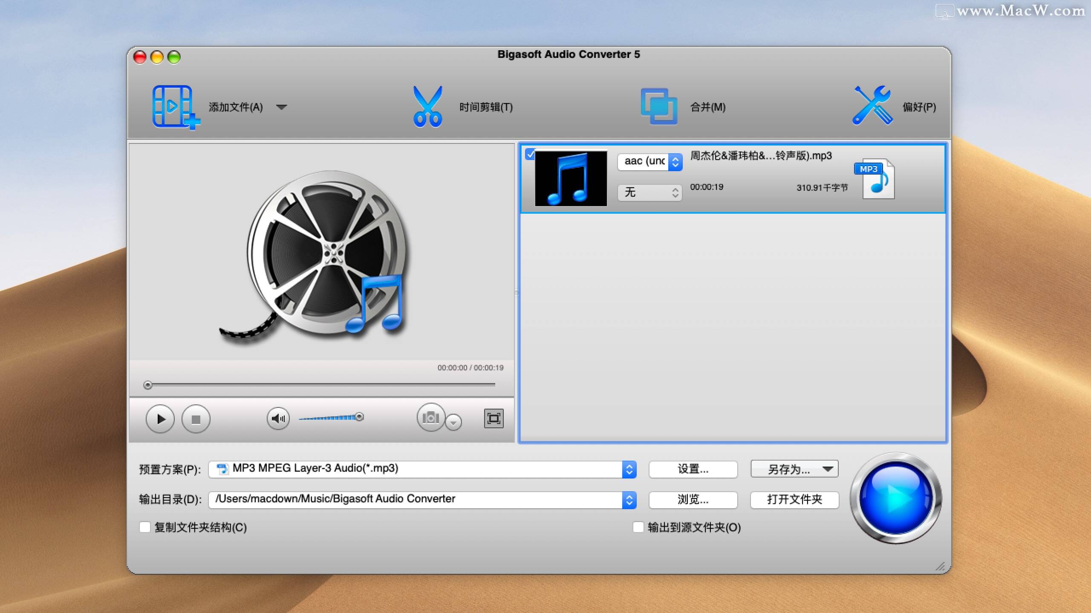1091x613 pixels.
Task: Take snapshot with camera icon
Action: (430, 418)
